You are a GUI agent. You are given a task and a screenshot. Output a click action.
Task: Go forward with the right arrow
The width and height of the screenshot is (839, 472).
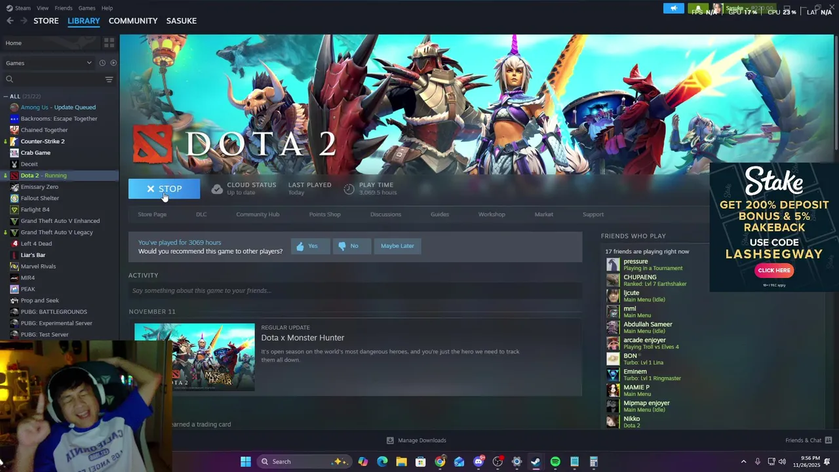[24, 21]
